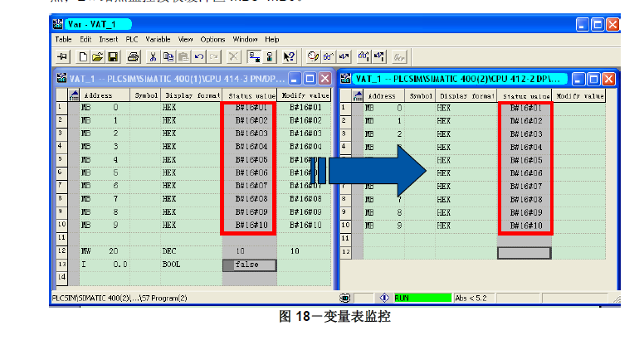Open the Insert menu
This screenshot has height=345, width=644.
click(x=109, y=39)
